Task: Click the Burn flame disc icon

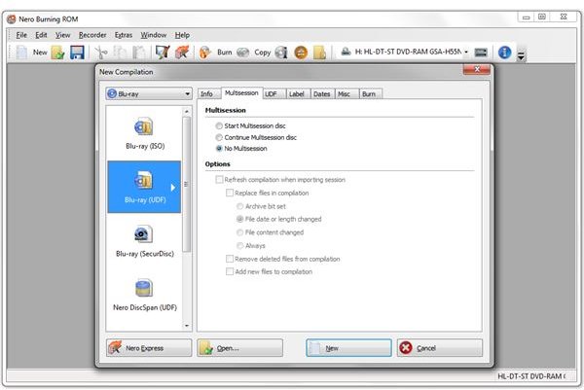Action: [x=204, y=53]
